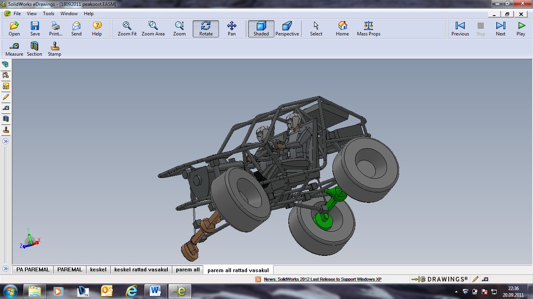
Task: Send the file via the Send icon
Action: (x=76, y=29)
